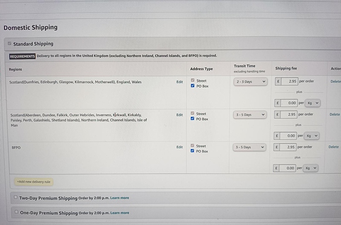The width and height of the screenshot is (341, 225).
Task: Open the BFPO transit time dropdown
Action: click(250, 147)
